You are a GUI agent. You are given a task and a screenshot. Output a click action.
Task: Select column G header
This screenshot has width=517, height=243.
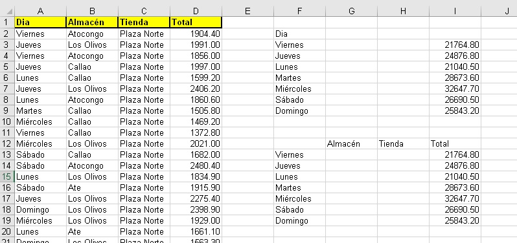click(x=351, y=11)
